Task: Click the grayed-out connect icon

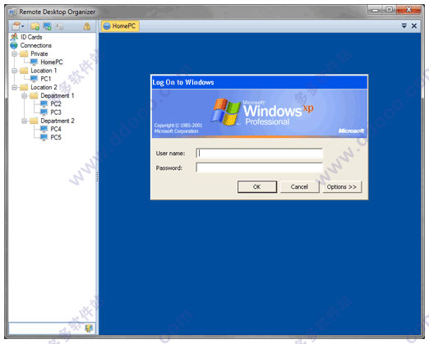Action: click(59, 26)
